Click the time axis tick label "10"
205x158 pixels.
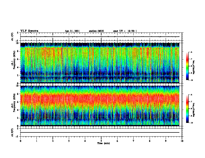182,141
